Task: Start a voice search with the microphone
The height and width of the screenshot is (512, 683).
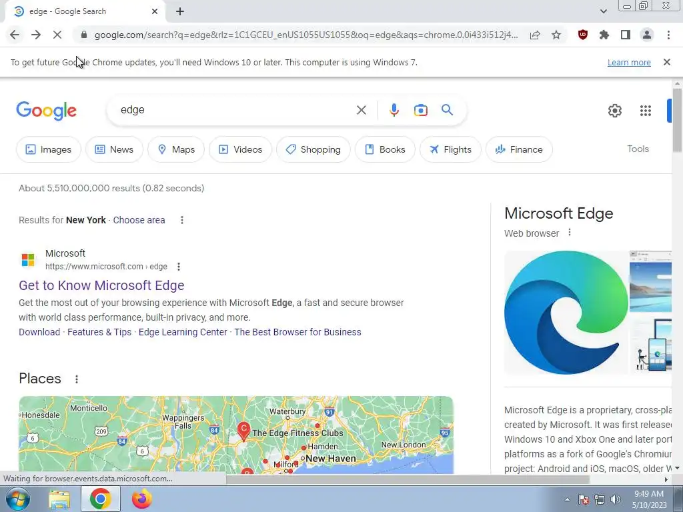Action: click(x=394, y=110)
